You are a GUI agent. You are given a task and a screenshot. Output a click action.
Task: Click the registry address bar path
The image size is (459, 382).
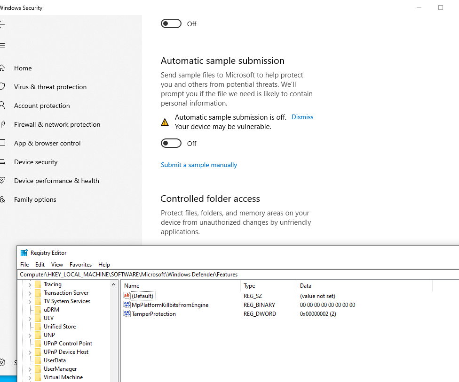pos(237,274)
